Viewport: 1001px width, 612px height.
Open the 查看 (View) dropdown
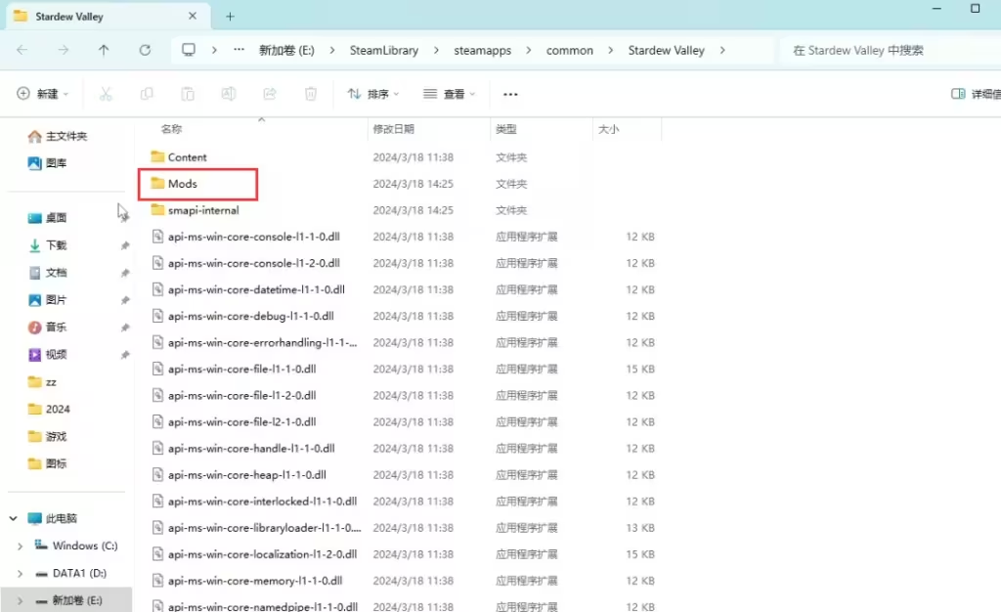click(450, 95)
